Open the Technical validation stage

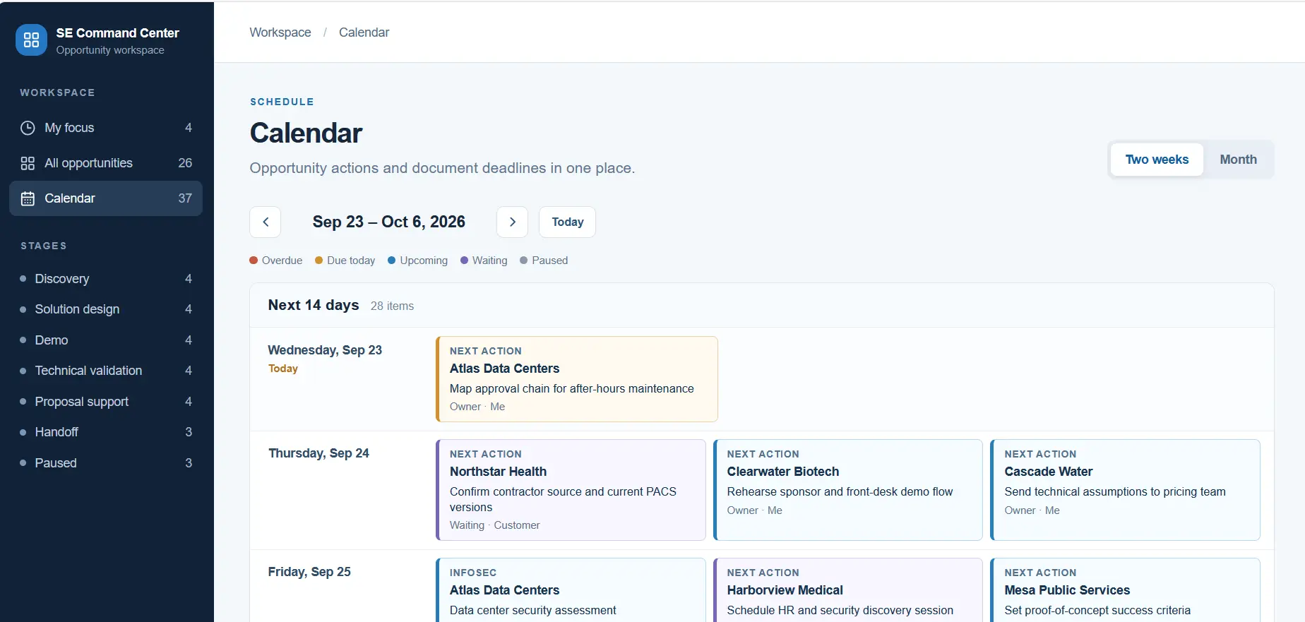pos(106,371)
